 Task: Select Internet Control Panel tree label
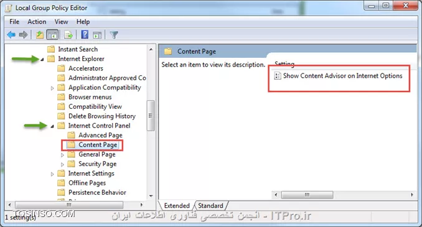tap(99, 126)
